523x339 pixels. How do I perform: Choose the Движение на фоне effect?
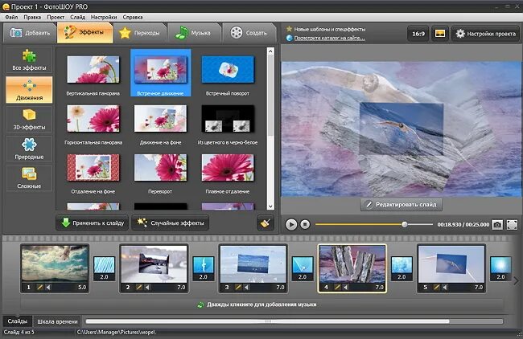point(160,123)
